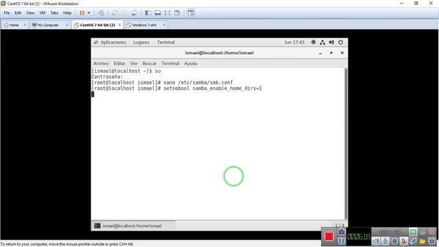The image size is (439, 247).
Task: Click the screen recording indicator icon in GNOME bar
Action: coord(313,42)
